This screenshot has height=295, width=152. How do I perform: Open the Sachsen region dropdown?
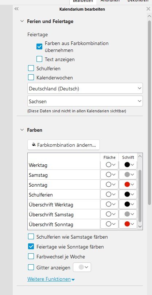pos(85,101)
